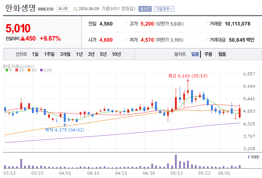Image resolution: width=262 pixels, height=178 pixels.
Task: Click the 최고 6,160 (05/19) marker
Action: pyautogui.click(x=188, y=76)
